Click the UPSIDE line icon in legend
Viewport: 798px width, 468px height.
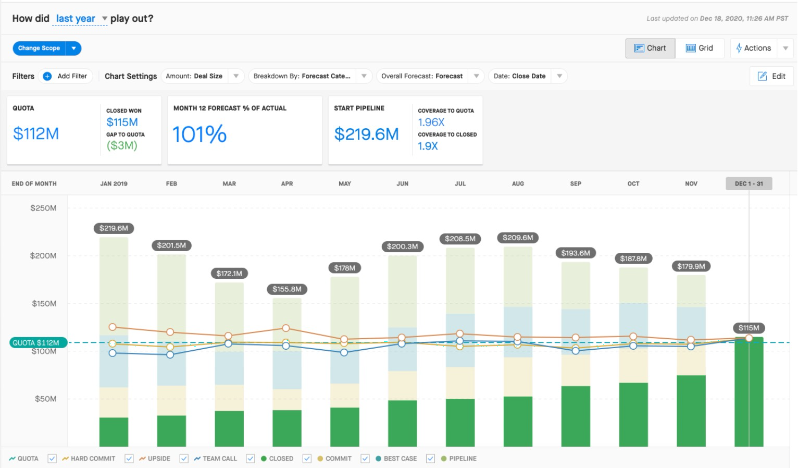(x=142, y=459)
